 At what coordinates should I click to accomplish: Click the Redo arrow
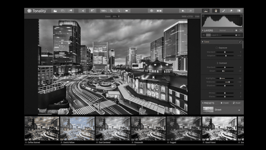click(190, 11)
